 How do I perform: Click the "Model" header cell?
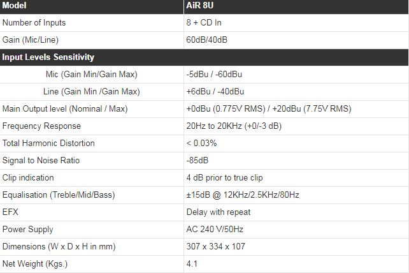tap(14, 5)
